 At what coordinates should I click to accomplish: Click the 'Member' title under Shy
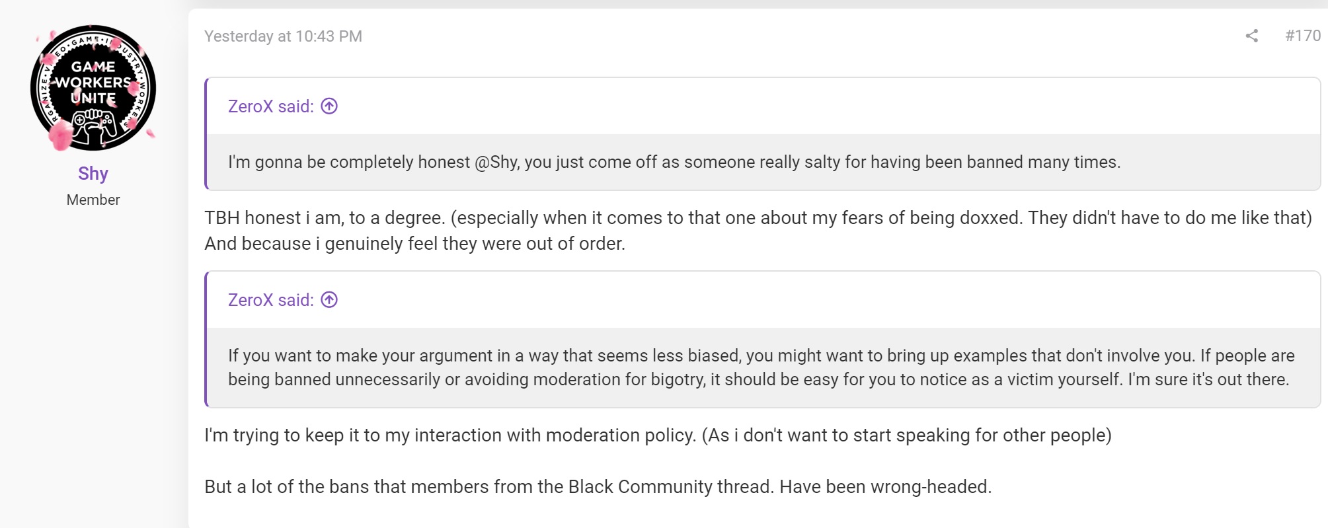(93, 200)
